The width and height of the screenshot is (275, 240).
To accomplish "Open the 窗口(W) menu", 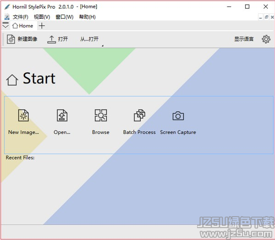I will coord(64,17).
